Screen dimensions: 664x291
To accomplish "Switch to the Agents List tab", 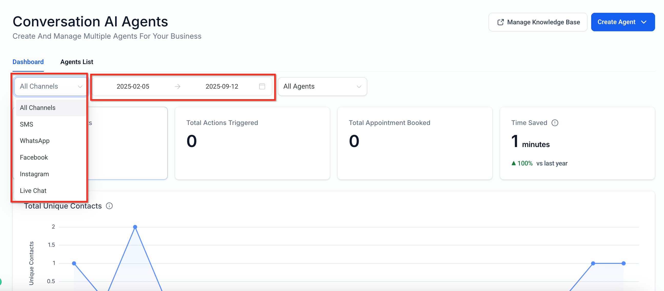I will pos(77,62).
